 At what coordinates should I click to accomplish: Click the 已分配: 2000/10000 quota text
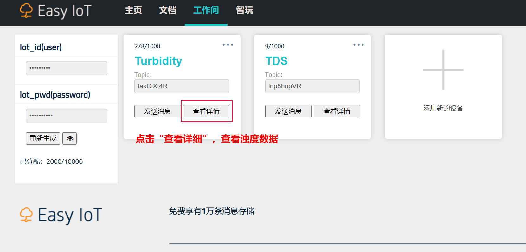tap(51, 161)
